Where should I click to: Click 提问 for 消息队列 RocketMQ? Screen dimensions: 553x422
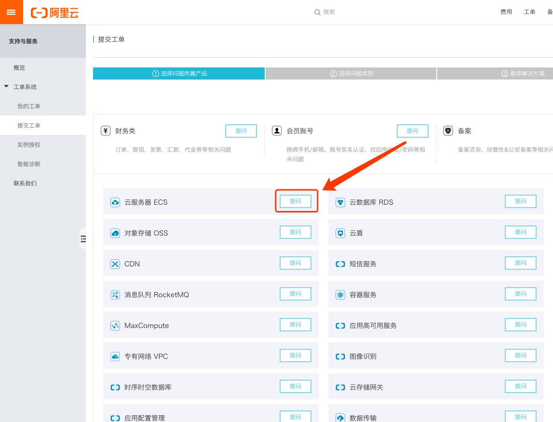point(296,294)
